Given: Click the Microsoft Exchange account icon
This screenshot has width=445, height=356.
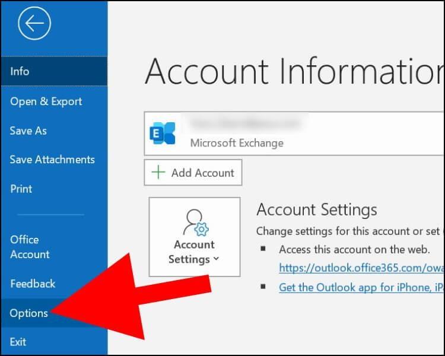Looking at the screenshot, I should [163, 133].
